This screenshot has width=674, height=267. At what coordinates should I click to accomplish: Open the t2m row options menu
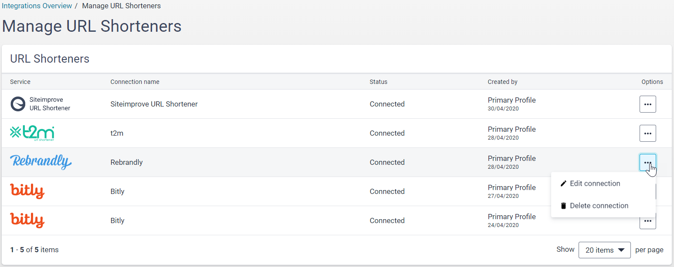(x=647, y=133)
